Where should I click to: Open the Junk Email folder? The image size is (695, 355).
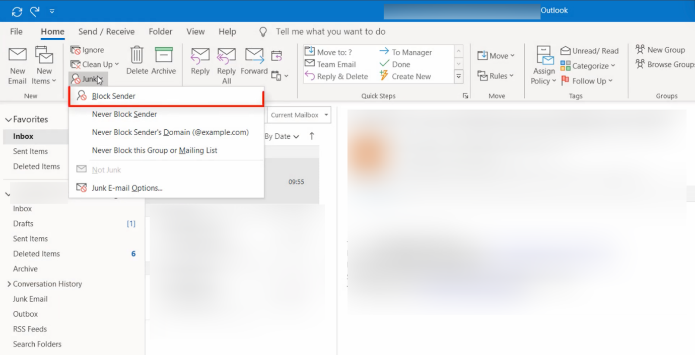[x=29, y=299]
